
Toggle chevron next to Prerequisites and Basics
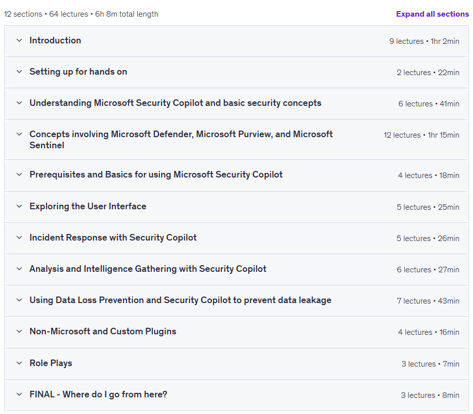[19, 174]
